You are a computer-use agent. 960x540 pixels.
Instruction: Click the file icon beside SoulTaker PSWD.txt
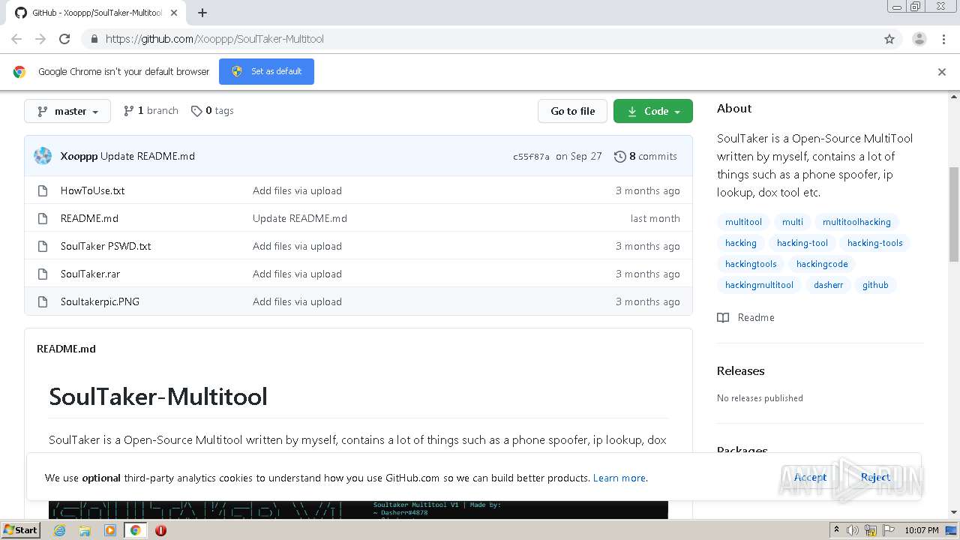(x=43, y=246)
